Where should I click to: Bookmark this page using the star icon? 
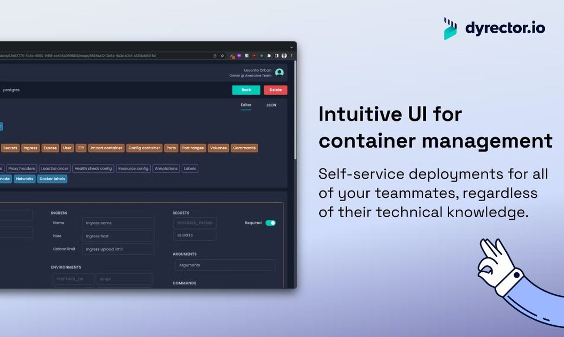(x=222, y=55)
